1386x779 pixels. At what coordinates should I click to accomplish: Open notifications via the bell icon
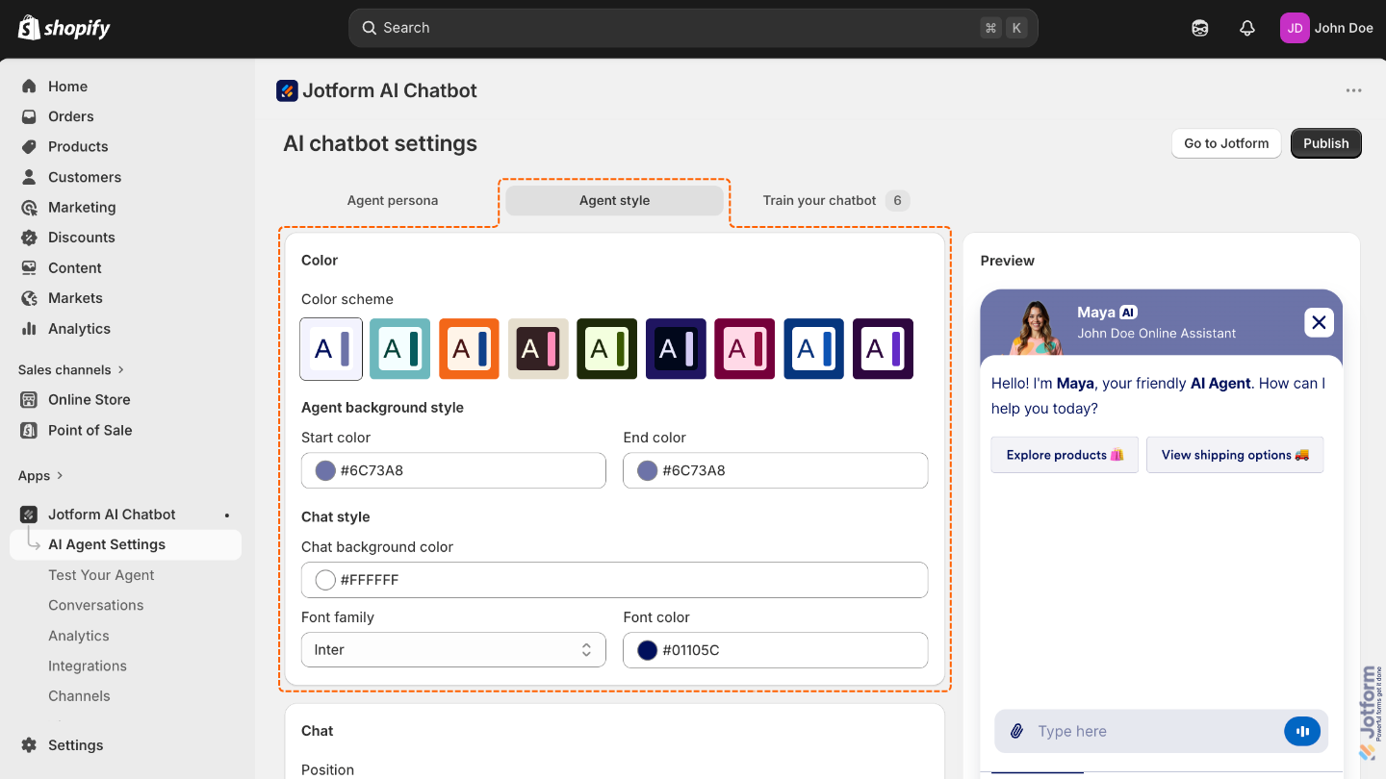(x=1247, y=28)
